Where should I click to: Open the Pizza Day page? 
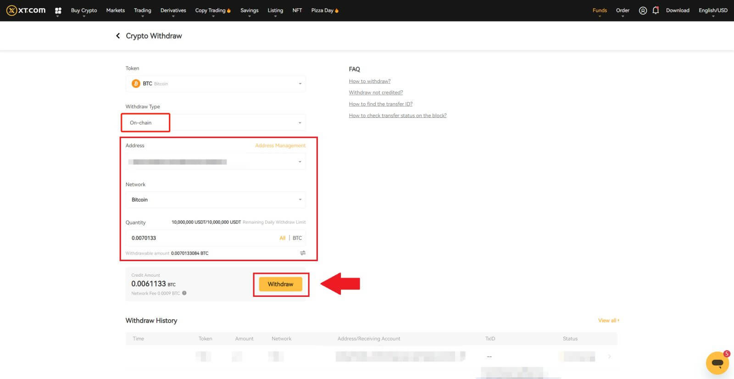[322, 10]
